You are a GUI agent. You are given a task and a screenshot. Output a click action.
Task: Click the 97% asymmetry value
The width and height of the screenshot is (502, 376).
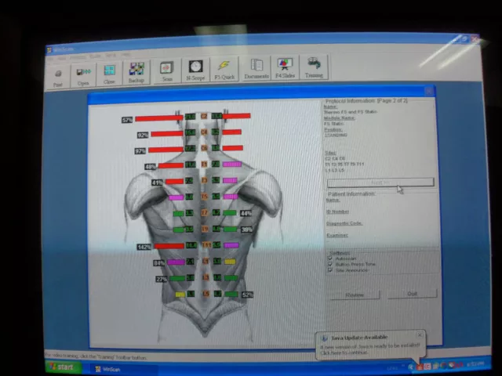140,151
